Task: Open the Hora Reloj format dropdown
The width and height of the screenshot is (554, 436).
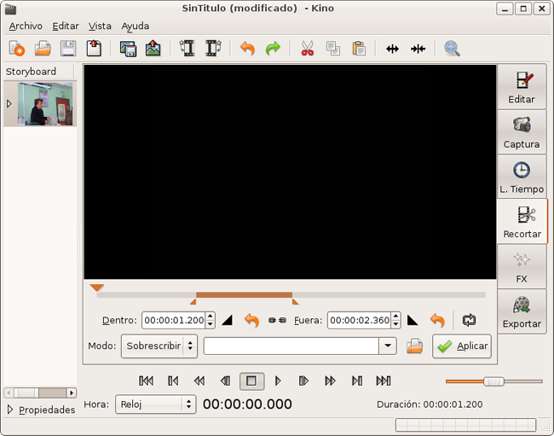Action: (x=156, y=404)
